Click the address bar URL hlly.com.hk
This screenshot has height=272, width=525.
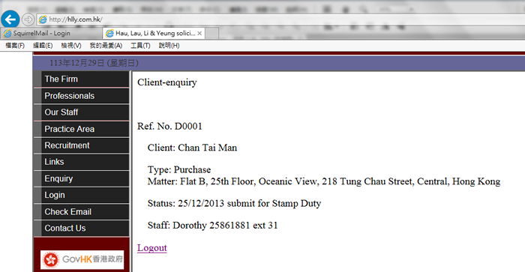tap(76, 19)
